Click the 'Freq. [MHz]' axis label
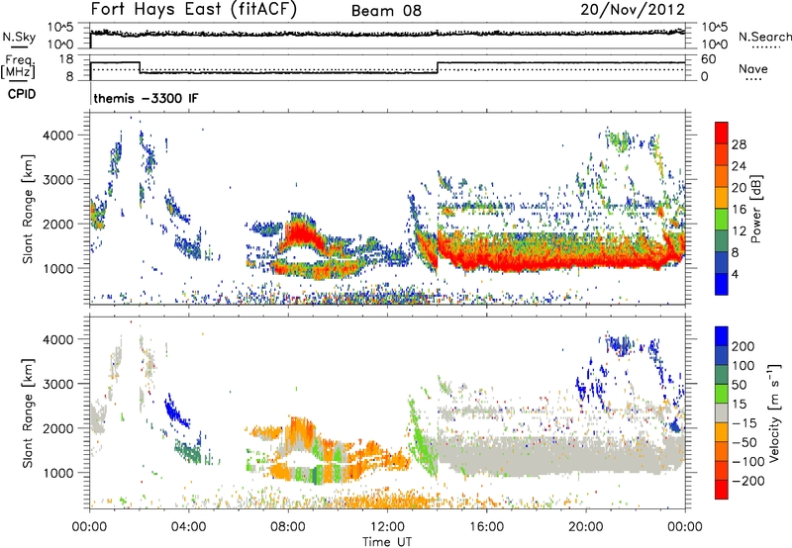The width and height of the screenshot is (792, 548). click(18, 67)
